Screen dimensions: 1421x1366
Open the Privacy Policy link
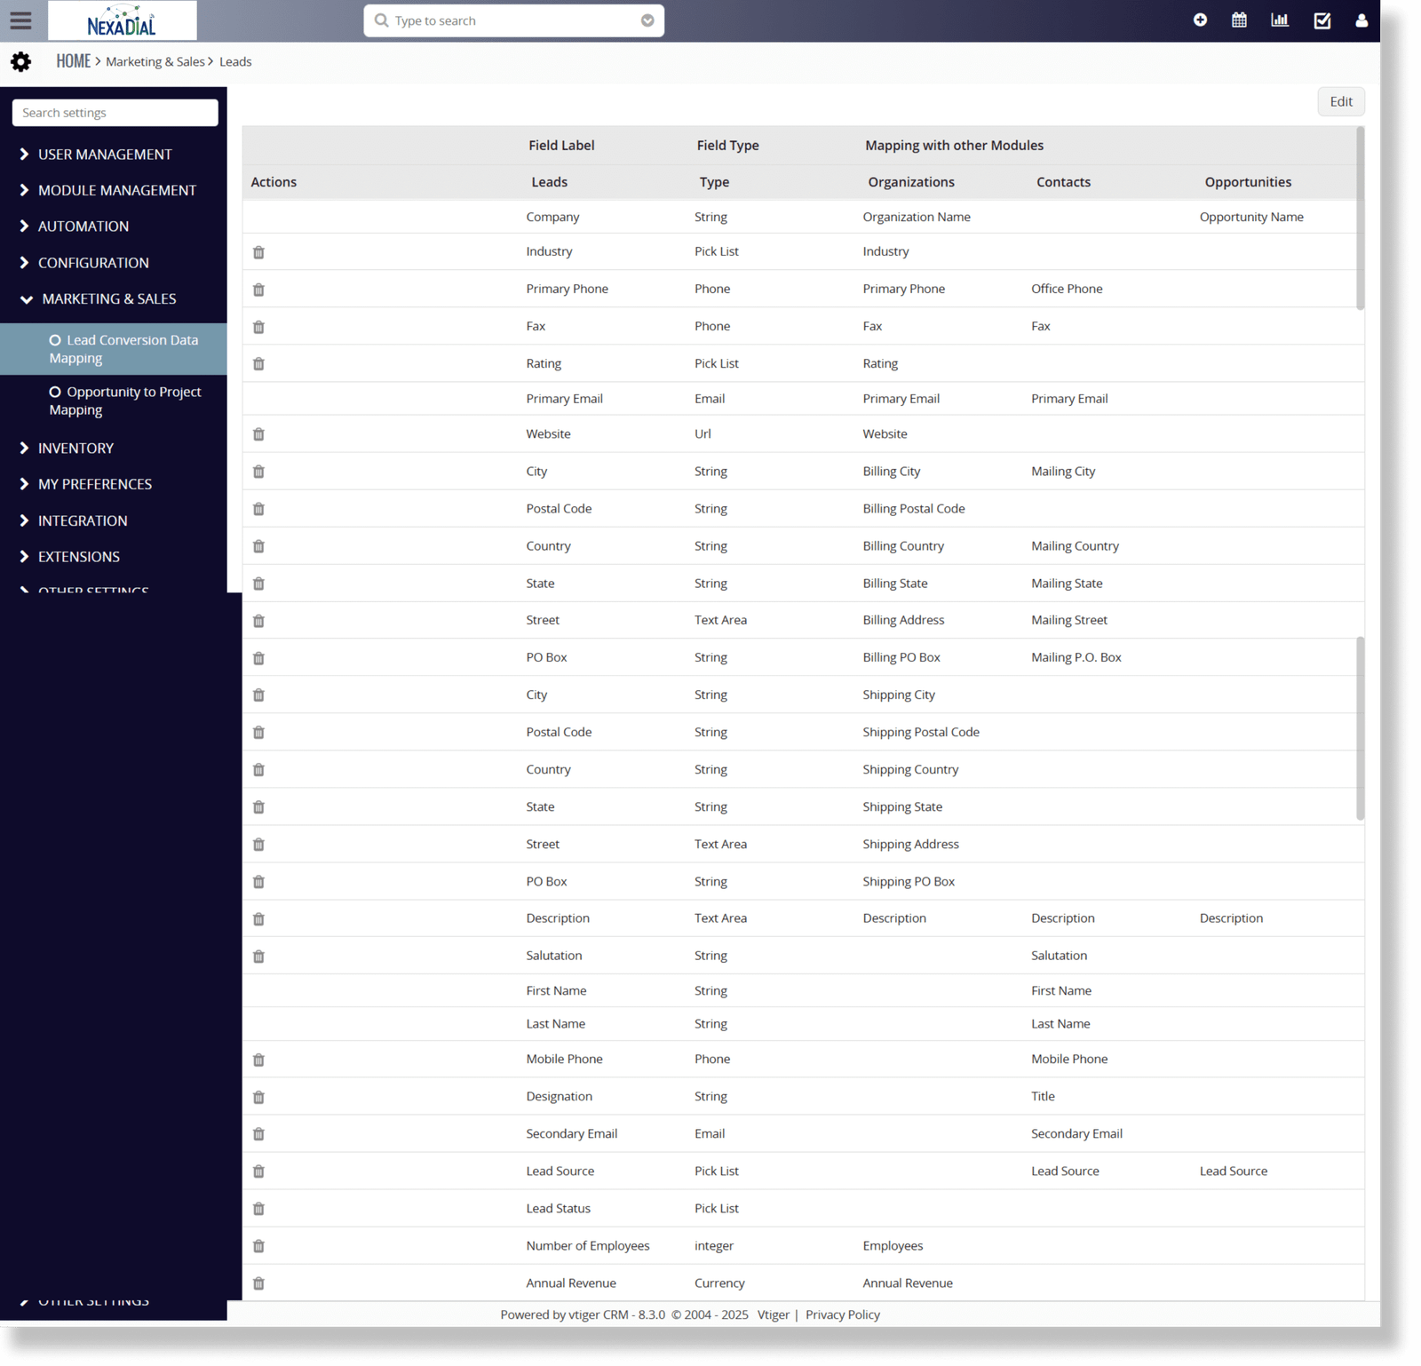(x=842, y=1314)
